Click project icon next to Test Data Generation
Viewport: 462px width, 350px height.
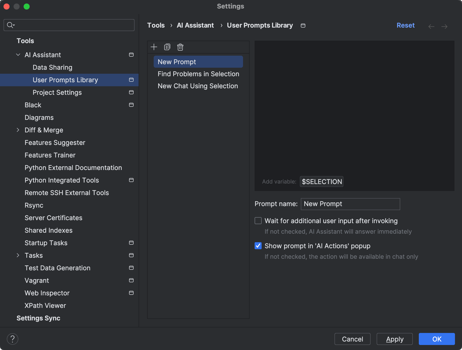coord(131,268)
